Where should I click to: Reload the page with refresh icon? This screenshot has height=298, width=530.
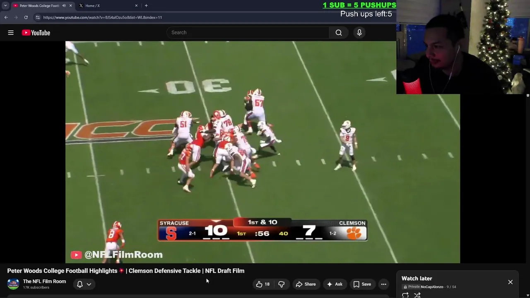26,17
